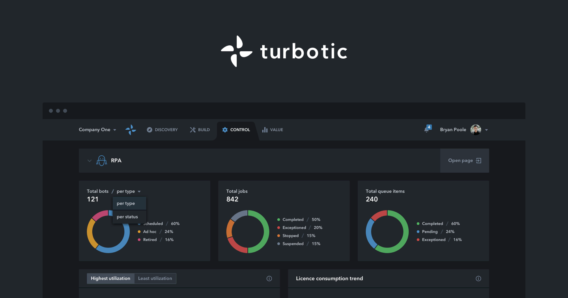Viewport: 568px width, 298px height.
Task: Click the RPA robot icon
Action: point(102,160)
